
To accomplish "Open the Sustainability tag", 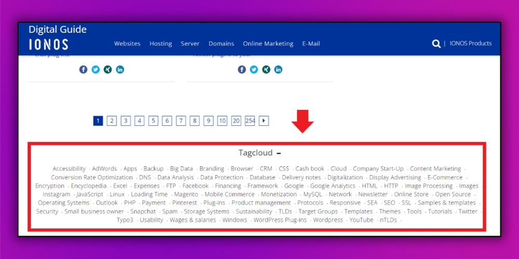I will pos(254,212).
